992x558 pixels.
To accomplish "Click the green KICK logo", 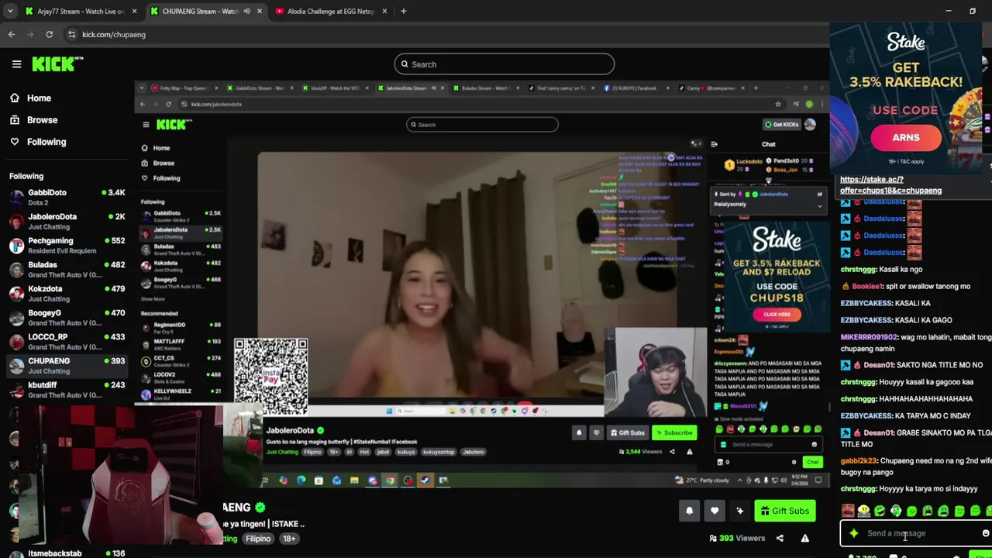I will (57, 64).
